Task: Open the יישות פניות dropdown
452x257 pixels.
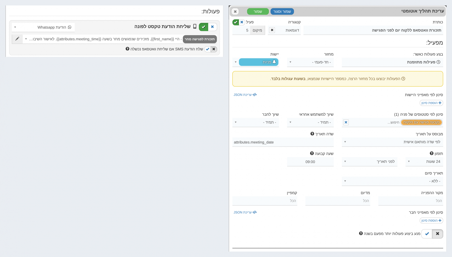Action: click(256, 62)
